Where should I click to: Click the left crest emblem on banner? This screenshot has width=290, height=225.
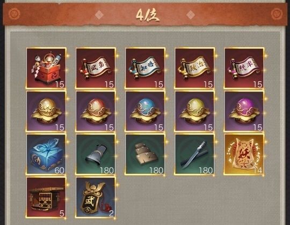tap(15, 14)
